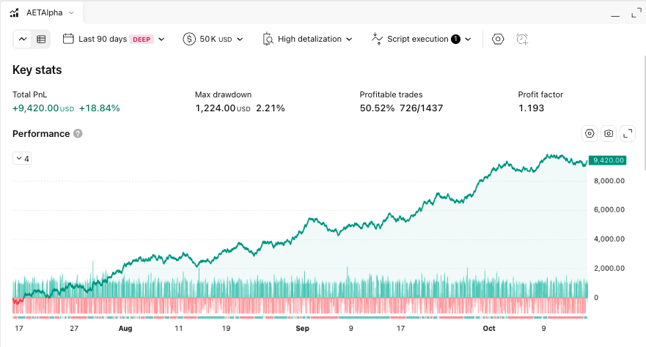
Task: Expand Performance chart to fullscreen
Action: [x=628, y=134]
